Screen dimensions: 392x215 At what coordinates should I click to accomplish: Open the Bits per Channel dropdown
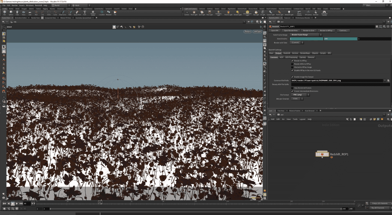coord(297,99)
